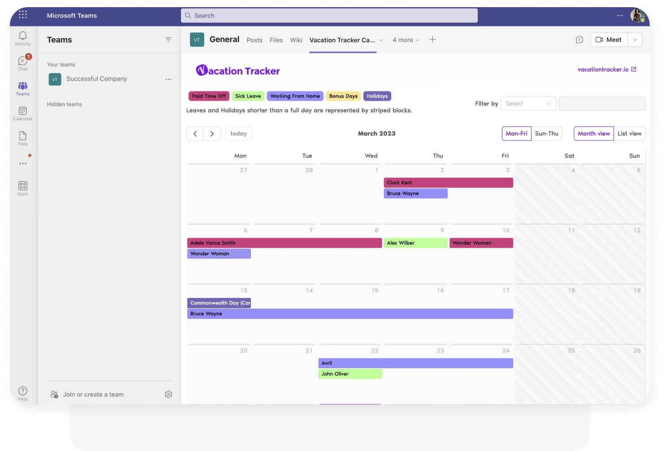Open Vacation Tracker tab chevron menu
The width and height of the screenshot is (665, 451).
381,40
